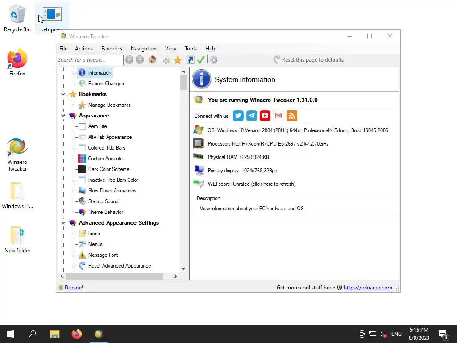Go to Home page via house icon
457x343 pixels.
(x=152, y=60)
